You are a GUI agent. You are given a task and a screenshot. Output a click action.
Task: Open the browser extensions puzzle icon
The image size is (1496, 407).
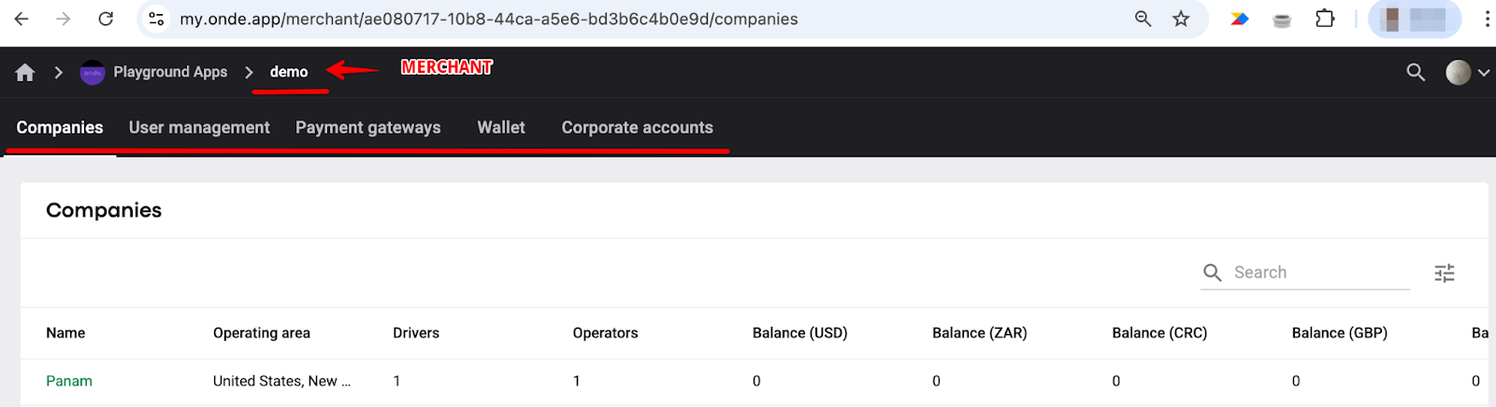click(1324, 19)
